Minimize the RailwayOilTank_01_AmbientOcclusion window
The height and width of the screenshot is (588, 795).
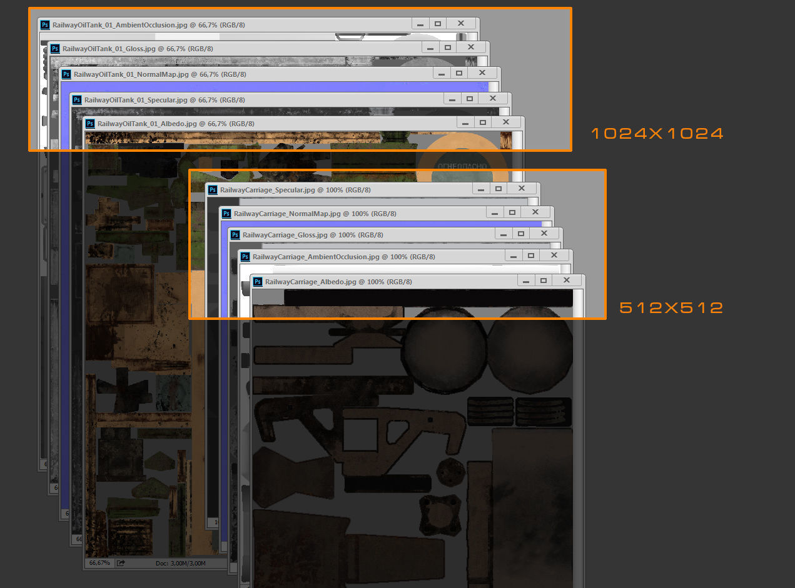click(x=420, y=23)
